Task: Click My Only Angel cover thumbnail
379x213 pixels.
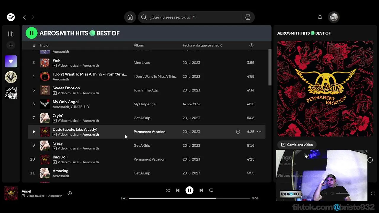Action: [x=45, y=104]
